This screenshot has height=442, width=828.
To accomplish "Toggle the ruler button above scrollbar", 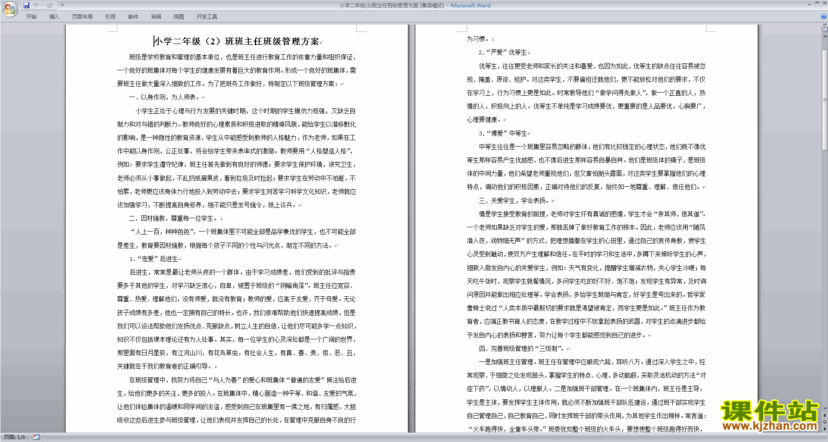I will pyautogui.click(x=825, y=30).
